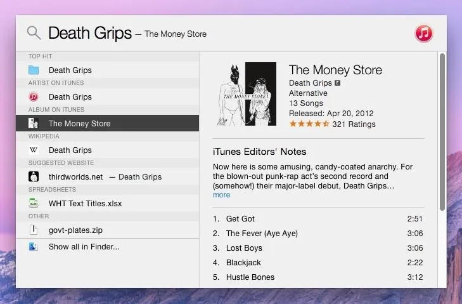Image resolution: width=462 pixels, height=304 pixels.
Task: Click the 2:22 duration for Blackjack
Action: 415,262
